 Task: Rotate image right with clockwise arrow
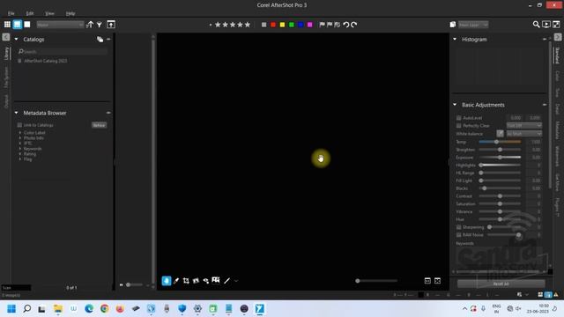coord(354,25)
